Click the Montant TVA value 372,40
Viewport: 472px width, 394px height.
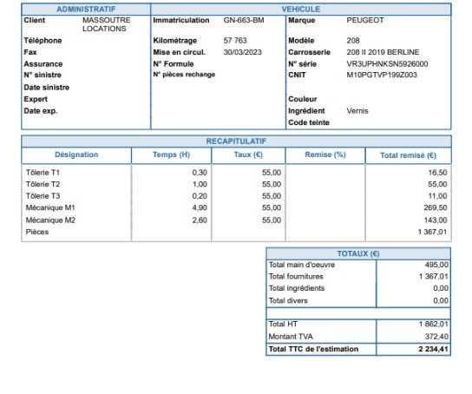pos(436,337)
